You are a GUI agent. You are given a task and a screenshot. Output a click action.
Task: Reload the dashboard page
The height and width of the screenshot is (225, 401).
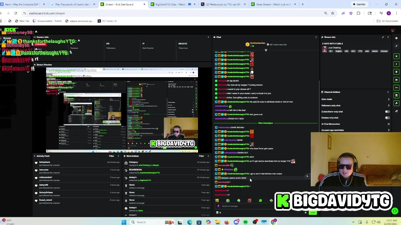pos(16,13)
